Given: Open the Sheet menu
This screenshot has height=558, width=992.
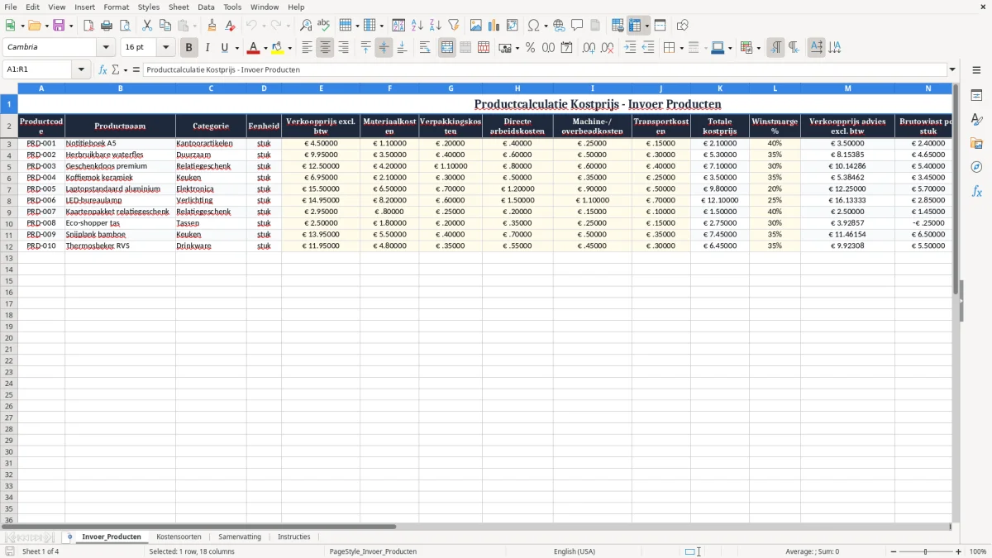Looking at the screenshot, I should pyautogui.click(x=179, y=7).
